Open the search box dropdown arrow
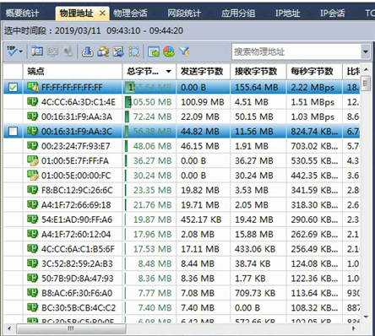 (x=366, y=51)
